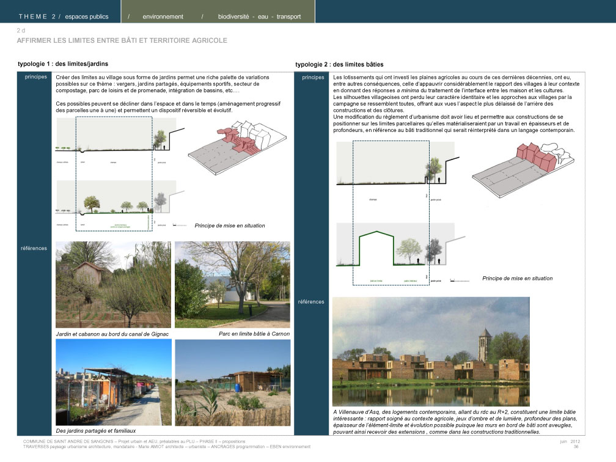Select the paragraph starting "Les lotissements qui ont investi"
The image size is (616, 462).
click(456, 84)
